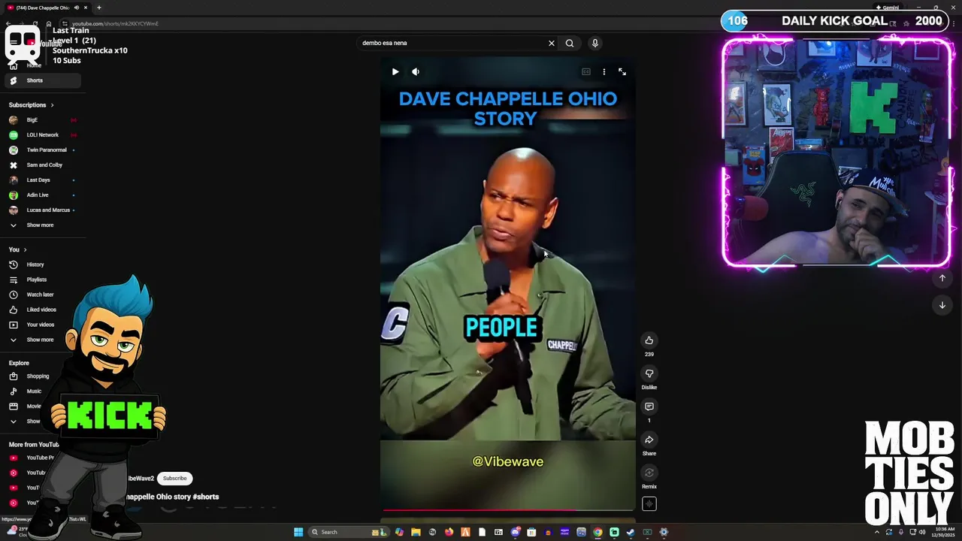
Task: Open the taskbar clock and date
Action: pos(943,532)
